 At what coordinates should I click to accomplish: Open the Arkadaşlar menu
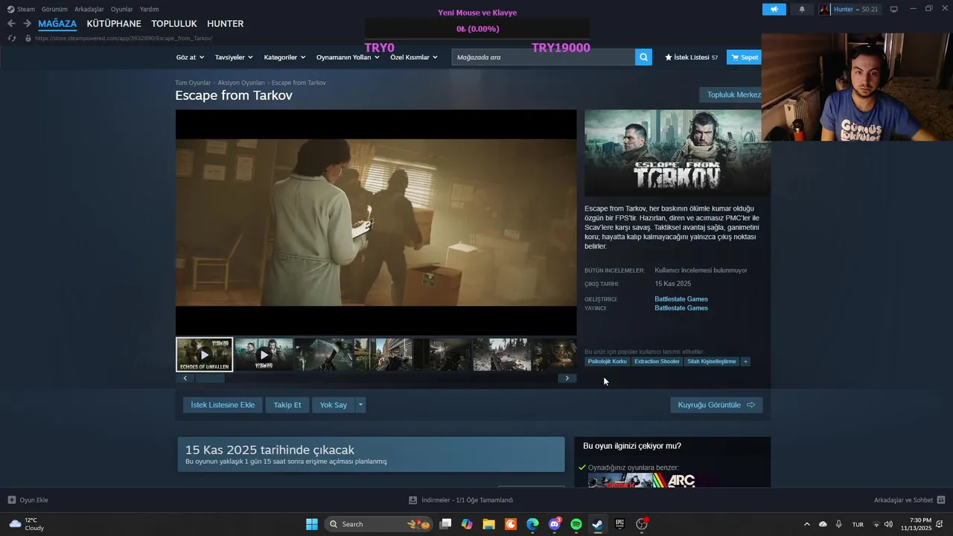click(x=89, y=9)
